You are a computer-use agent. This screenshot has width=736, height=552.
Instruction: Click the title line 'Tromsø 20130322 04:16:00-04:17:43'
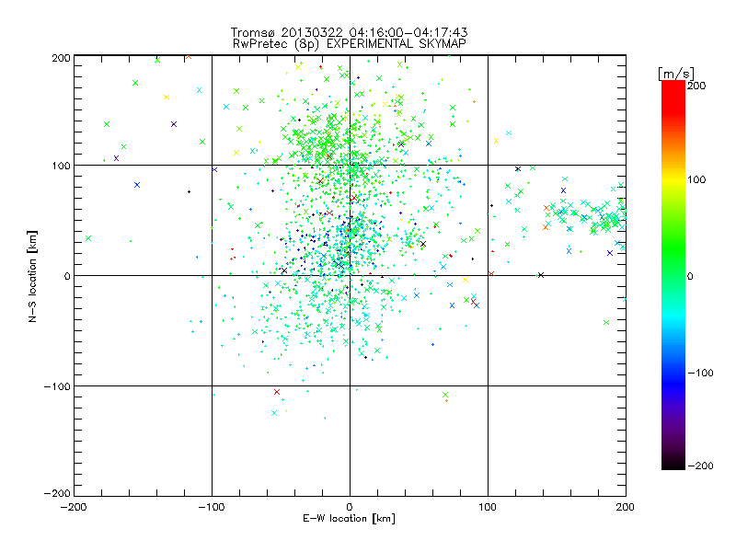pyautogui.click(x=349, y=32)
